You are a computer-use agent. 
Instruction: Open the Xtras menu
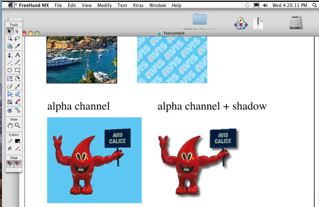(x=138, y=5)
